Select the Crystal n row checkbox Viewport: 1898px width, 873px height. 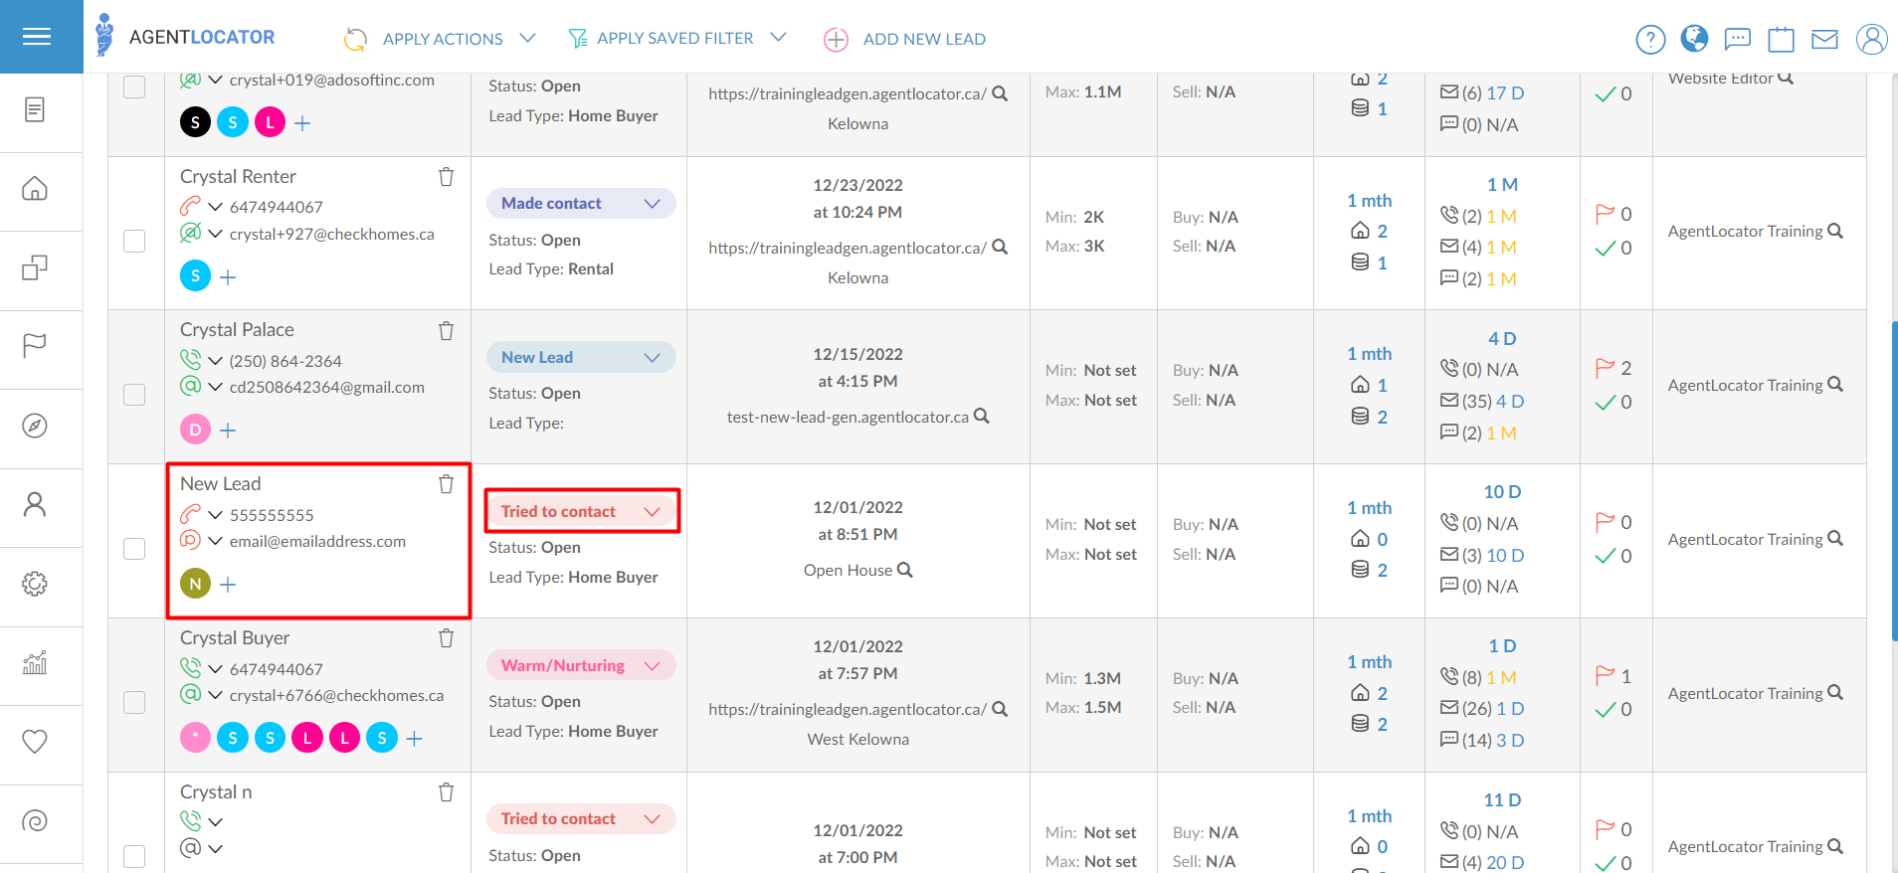134,856
